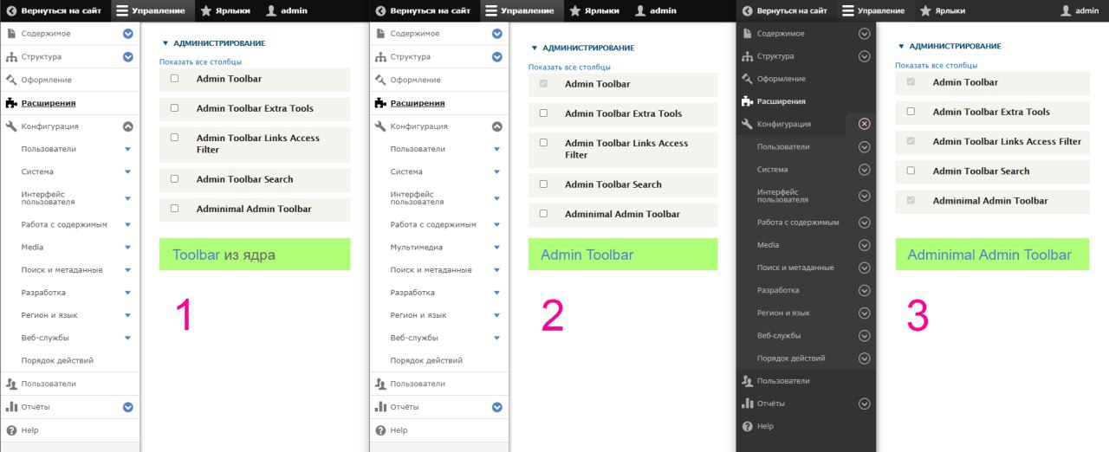Click Admin Toolbar Search label in Toolbar из ядра screenshot
Viewport: 1109px width, 452px height.
point(244,179)
